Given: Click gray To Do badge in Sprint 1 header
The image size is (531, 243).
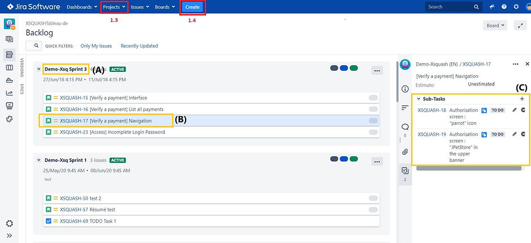Looking at the screenshot, I should click(334, 159).
